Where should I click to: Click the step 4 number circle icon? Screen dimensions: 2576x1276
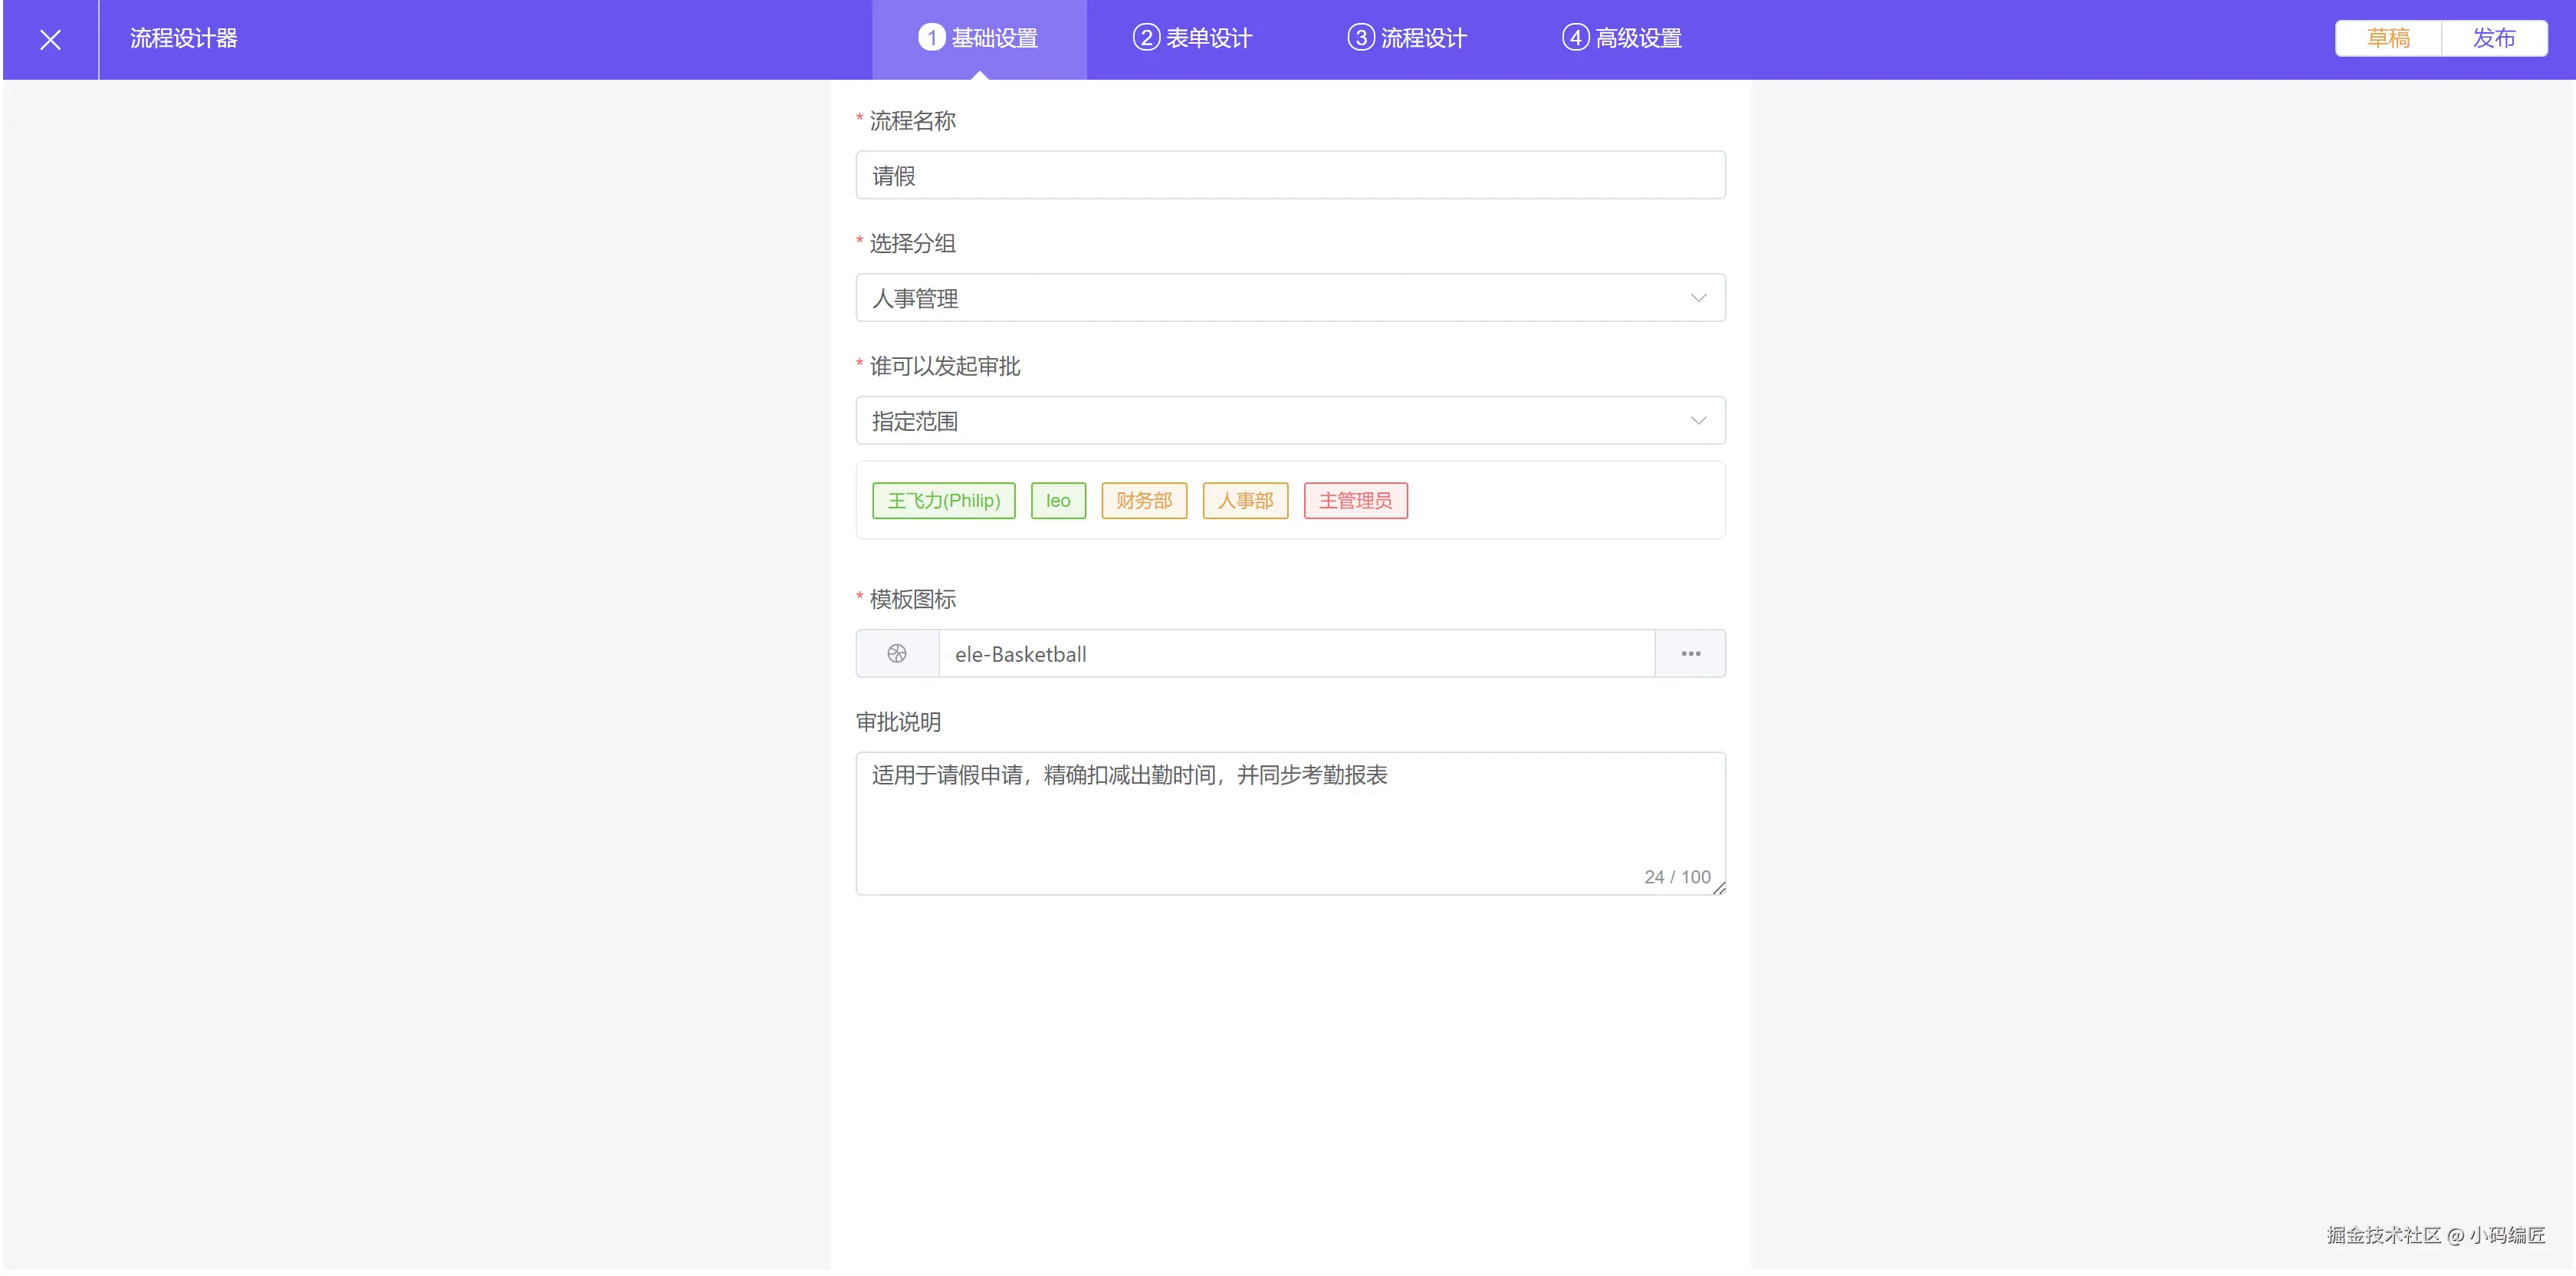click(1575, 38)
